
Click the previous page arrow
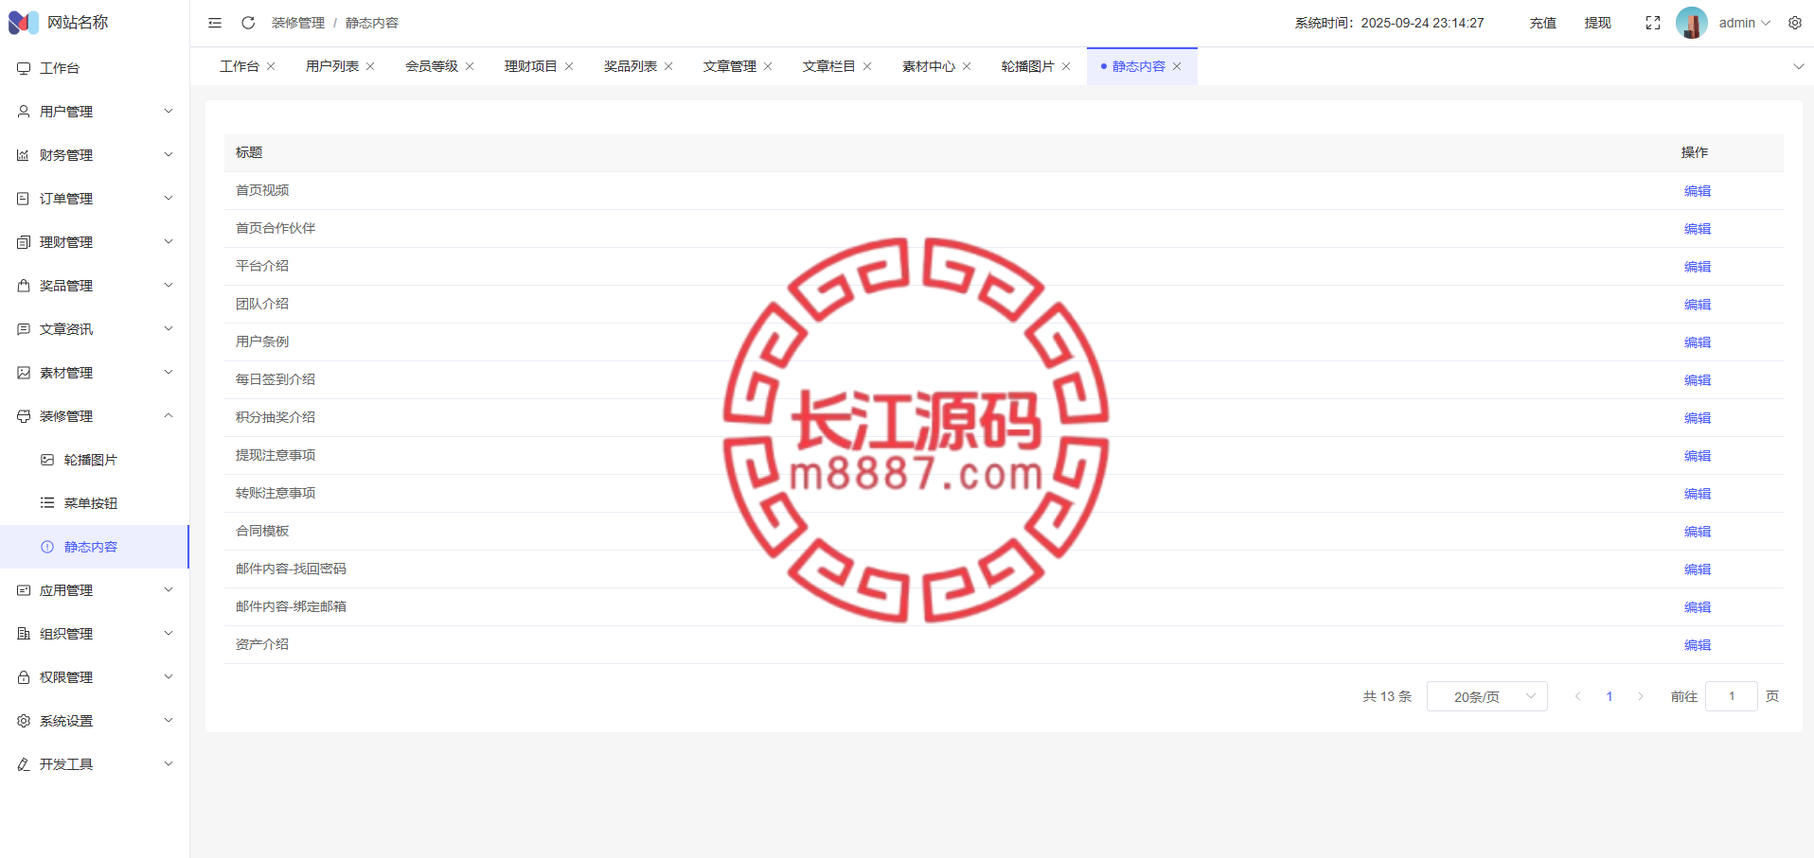(1577, 696)
